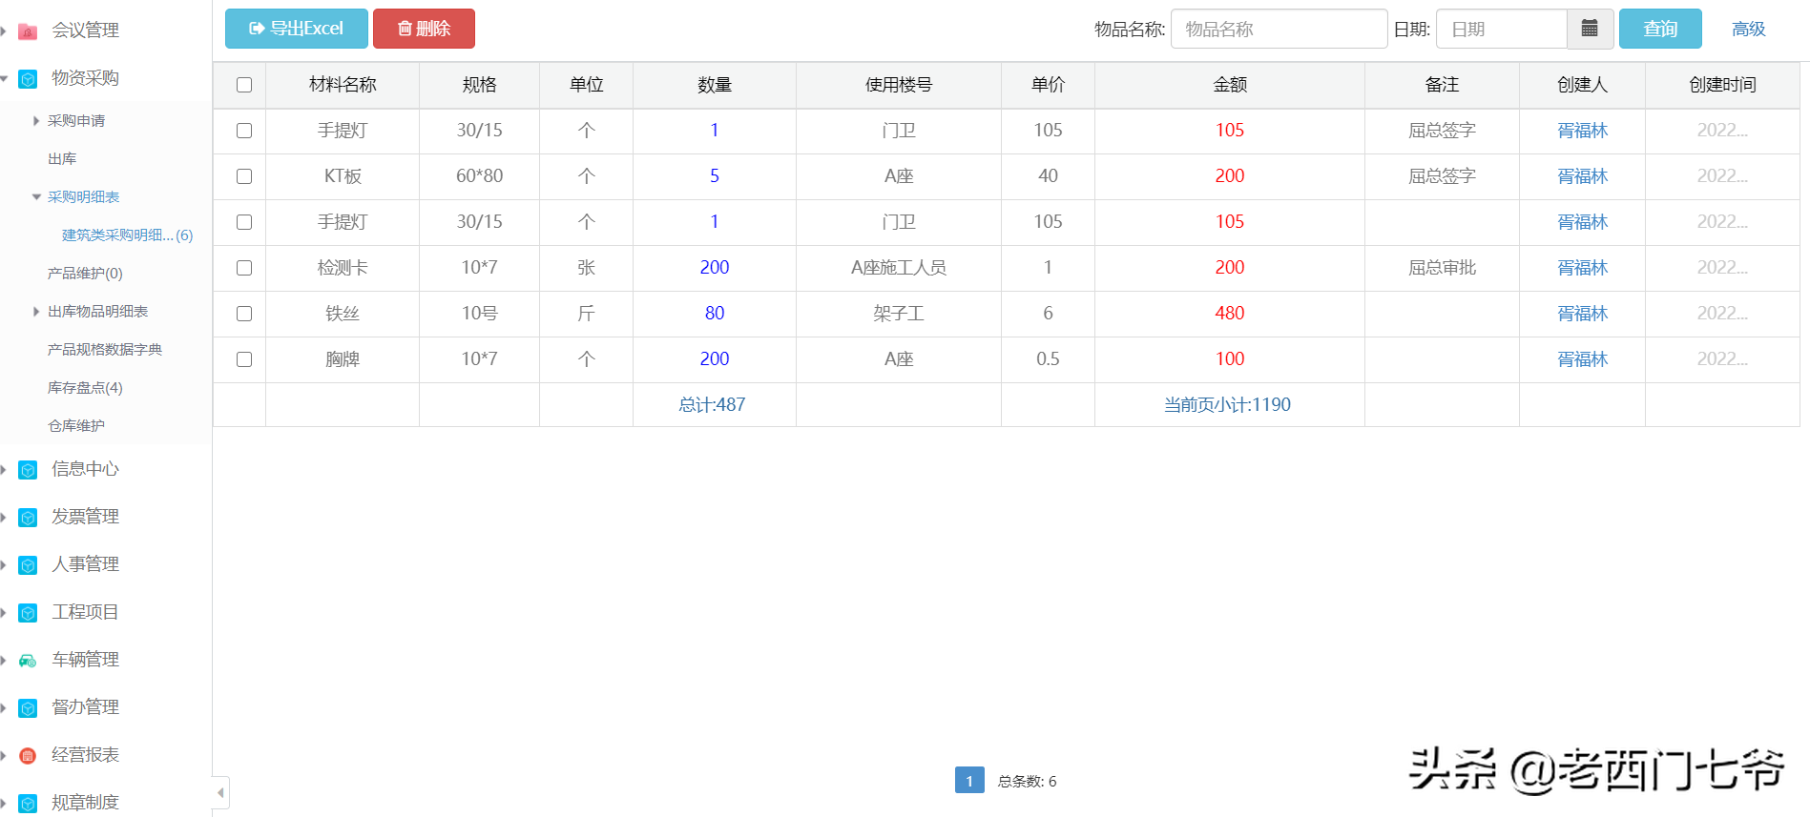Click the 规格 column header
Viewport: 1810px width, 817px height.
point(479,85)
